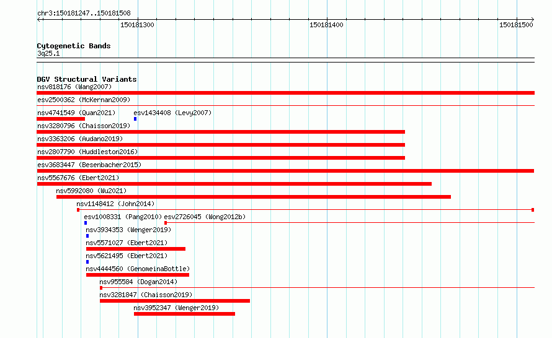Open nsv4741549 (Quan2021) variant label

click(x=76, y=113)
